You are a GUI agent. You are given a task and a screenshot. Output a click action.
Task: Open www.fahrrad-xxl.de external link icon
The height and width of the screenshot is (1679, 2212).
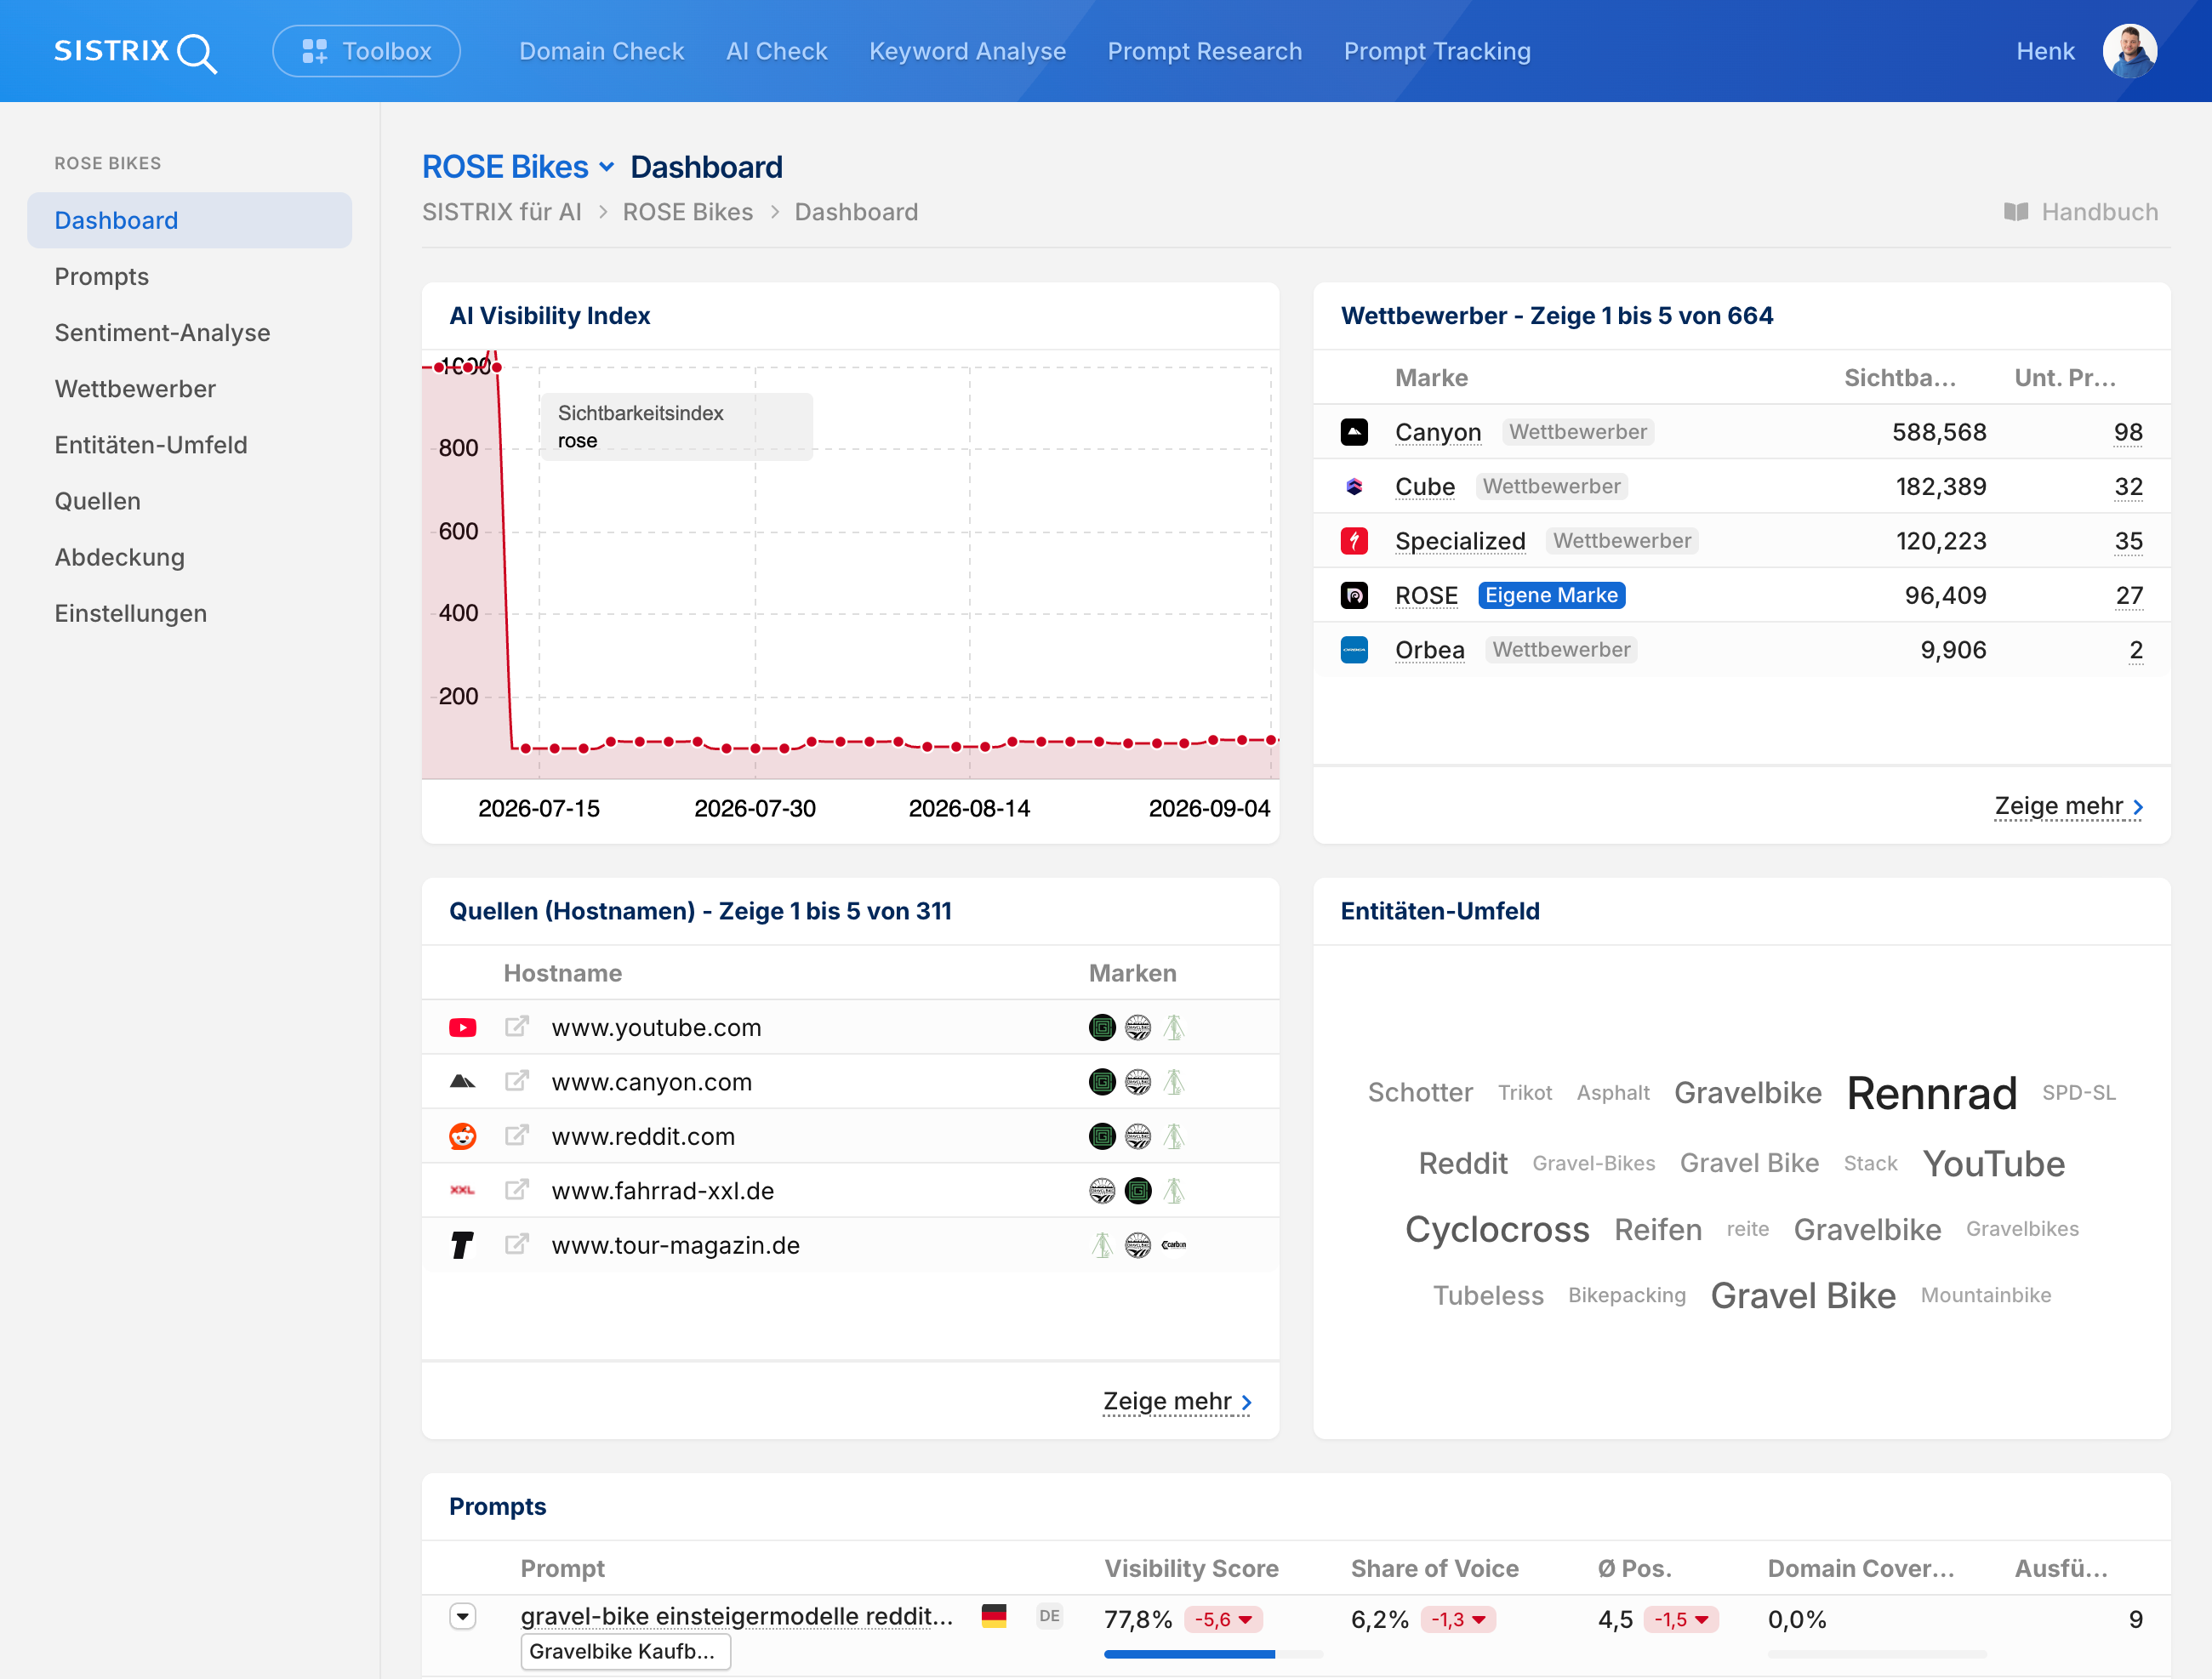tap(516, 1190)
